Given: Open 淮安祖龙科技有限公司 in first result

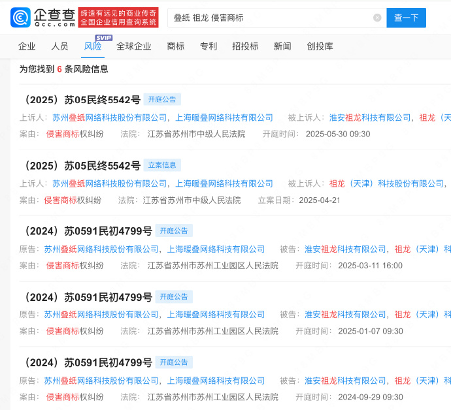Looking at the screenshot, I should click(x=370, y=118).
